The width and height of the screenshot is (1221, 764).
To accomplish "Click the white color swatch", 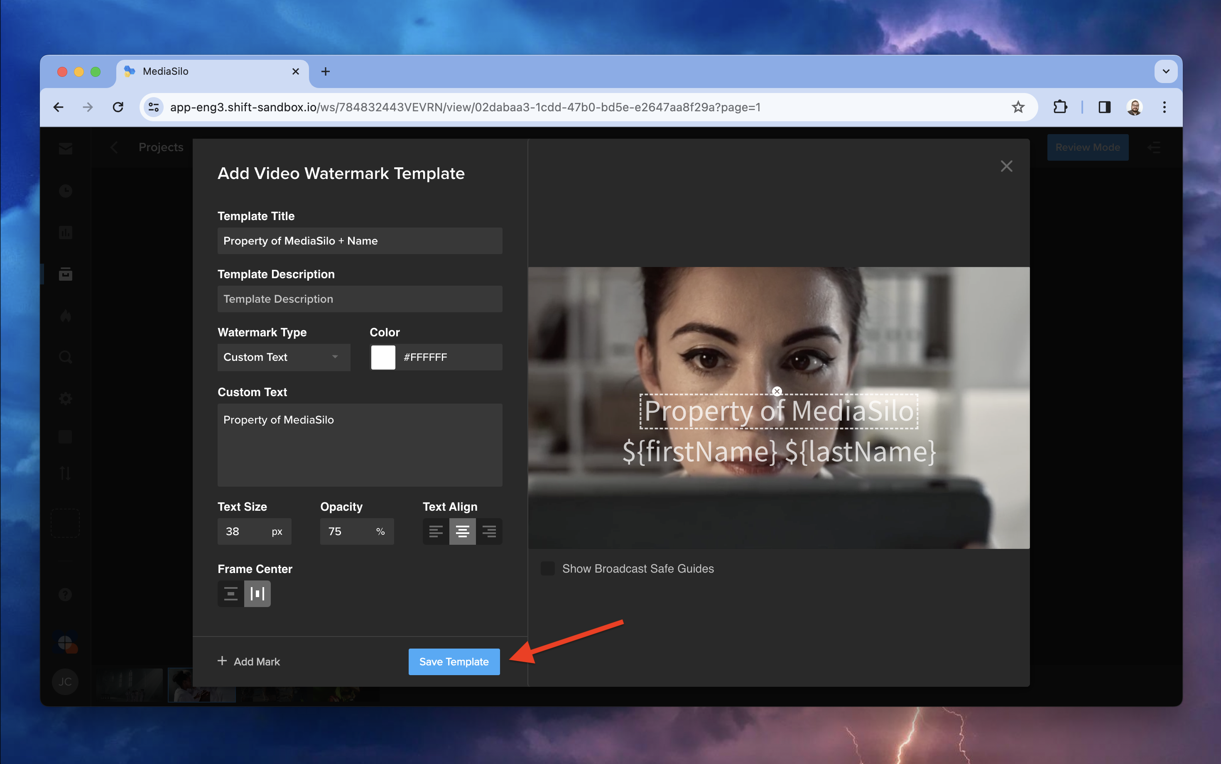I will click(383, 357).
